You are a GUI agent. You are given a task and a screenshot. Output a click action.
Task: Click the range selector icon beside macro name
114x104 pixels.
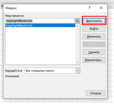click(x=77, y=21)
